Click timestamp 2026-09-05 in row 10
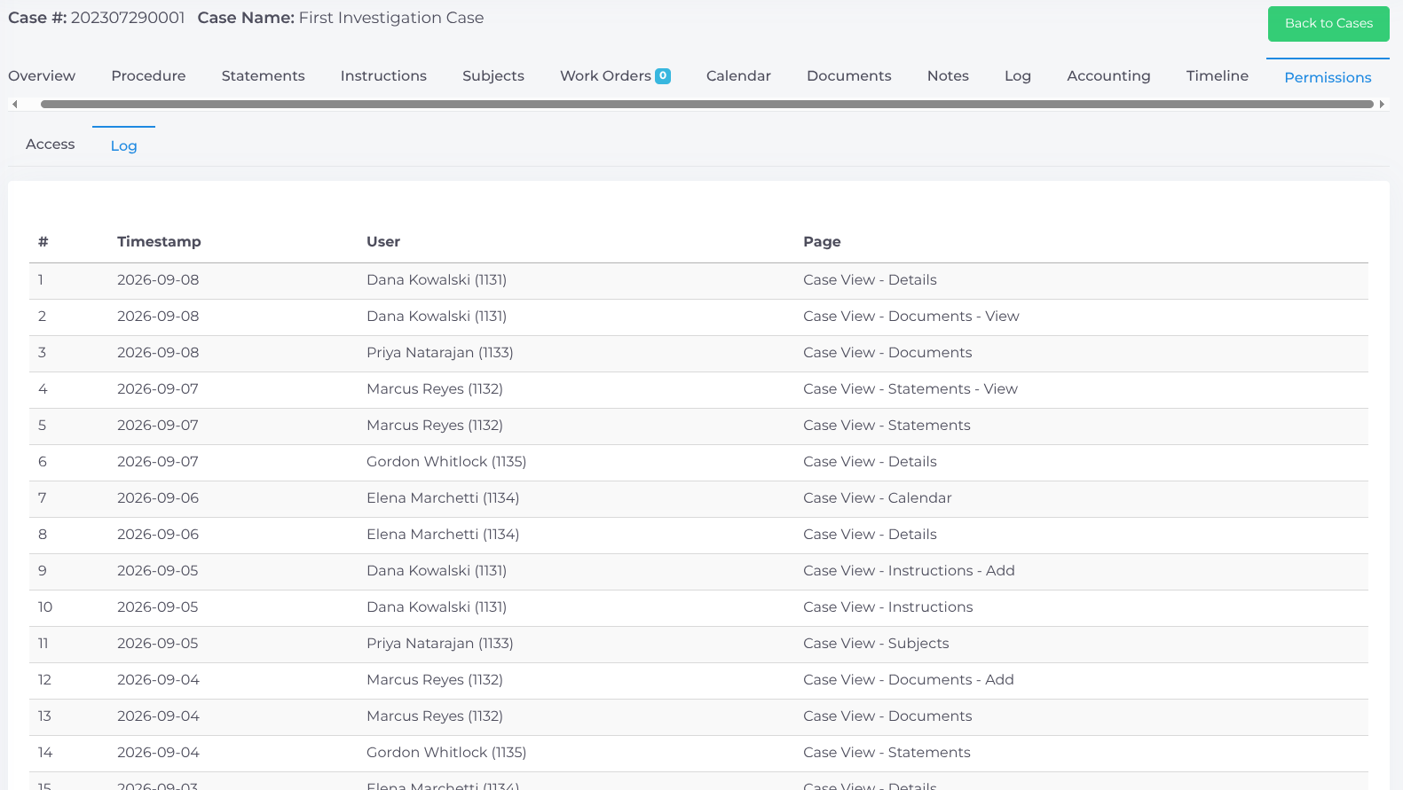Viewport: 1403px width, 790px height. (158, 607)
